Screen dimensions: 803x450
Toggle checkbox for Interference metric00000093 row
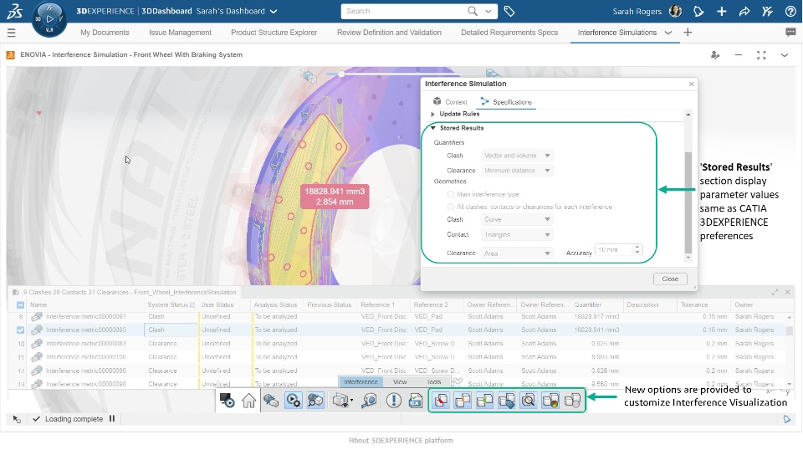click(21, 330)
